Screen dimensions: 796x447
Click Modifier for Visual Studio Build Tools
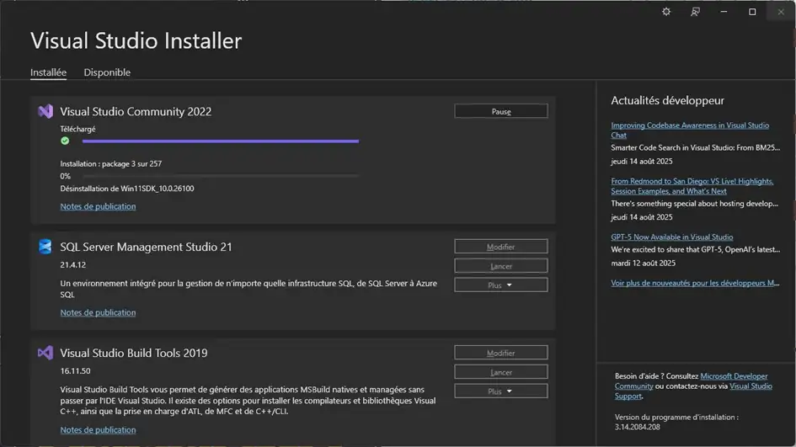(501, 353)
